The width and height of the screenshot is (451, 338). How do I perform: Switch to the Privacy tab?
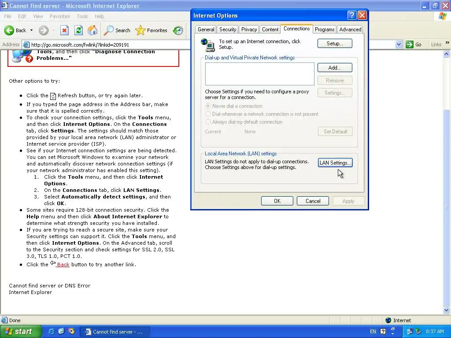[249, 29]
